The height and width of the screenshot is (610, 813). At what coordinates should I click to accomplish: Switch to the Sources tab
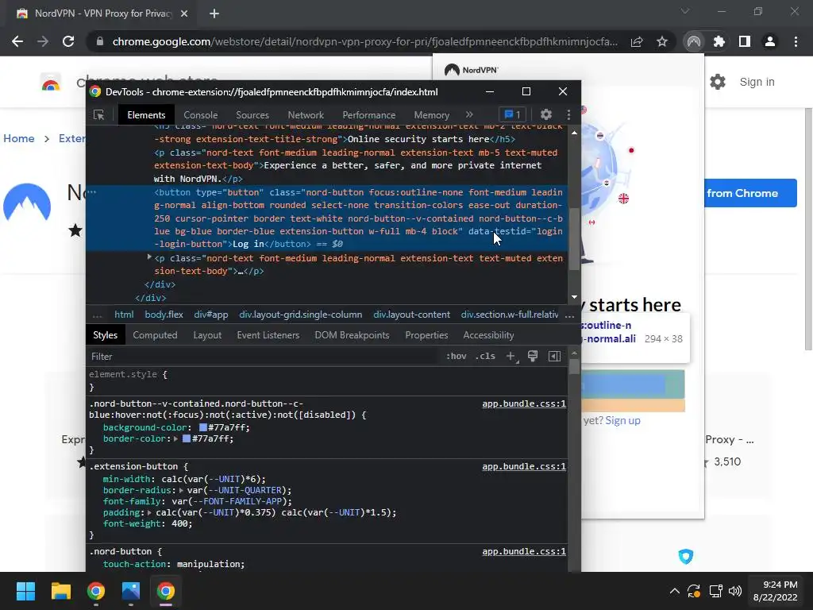[252, 115]
